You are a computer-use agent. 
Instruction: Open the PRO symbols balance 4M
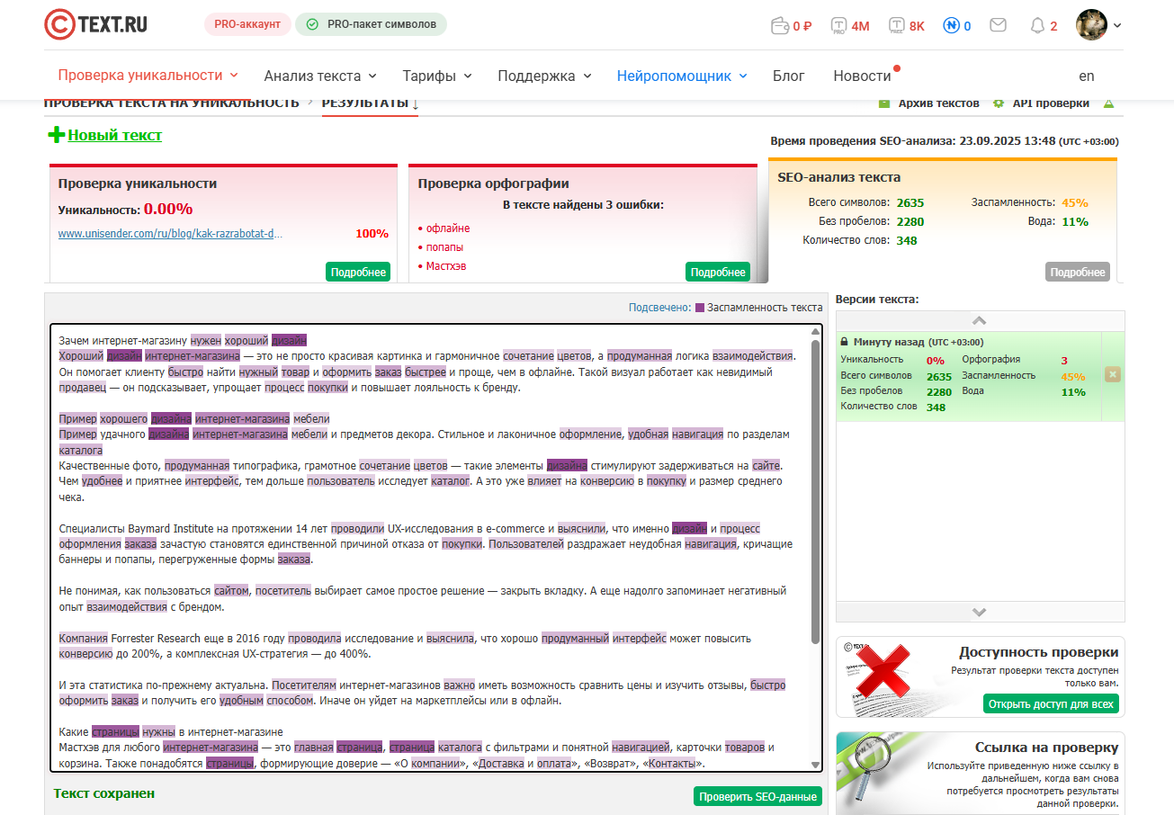[850, 25]
